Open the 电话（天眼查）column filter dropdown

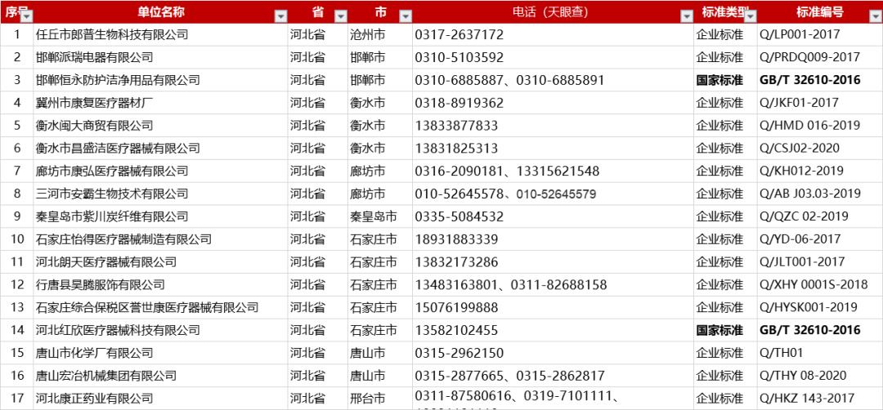pyautogui.click(x=687, y=16)
